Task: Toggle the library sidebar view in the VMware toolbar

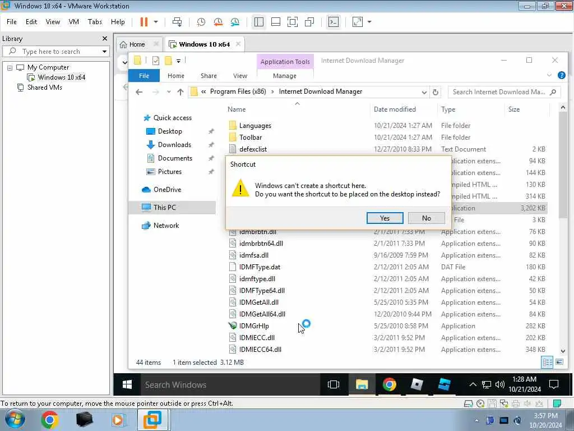Action: [x=259, y=22]
